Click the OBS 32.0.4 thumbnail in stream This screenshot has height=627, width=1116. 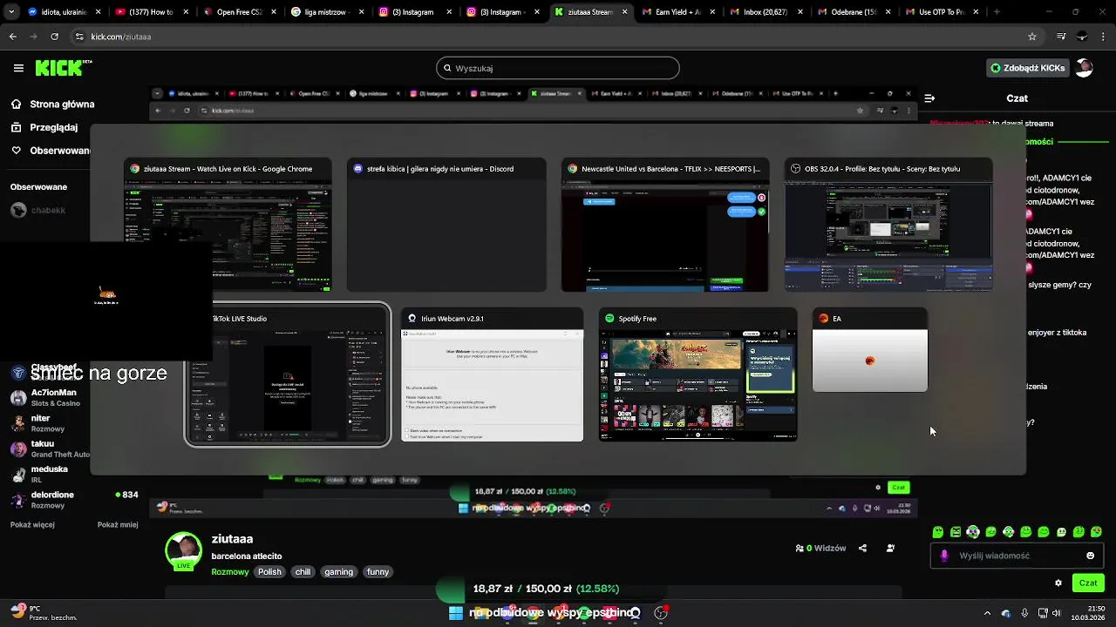pos(888,225)
